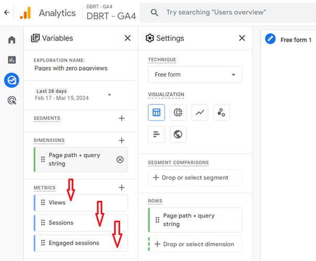Select the donut chart visualization
This screenshot has width=316, height=261.
pyautogui.click(x=178, y=112)
